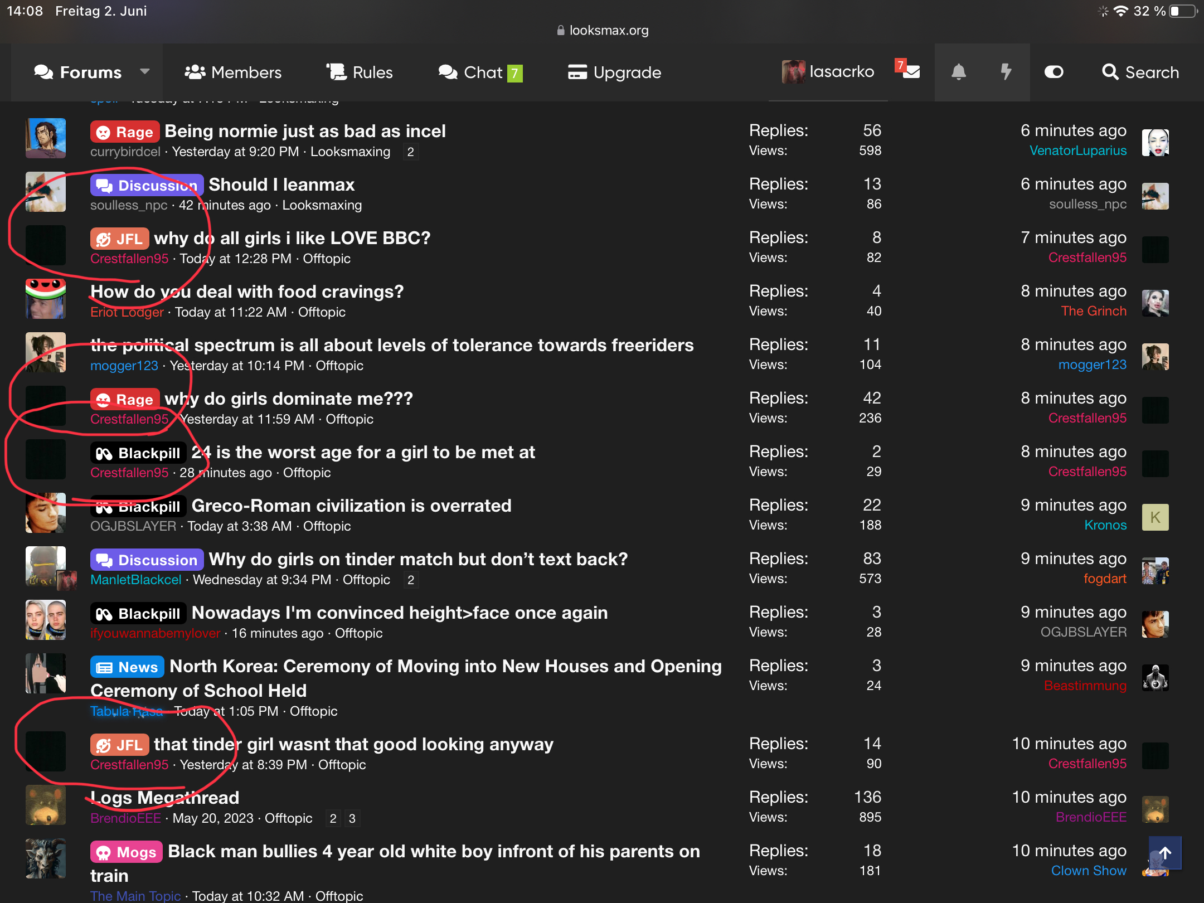Click currybirdcel's avatar thumbnail
The width and height of the screenshot is (1204, 903).
coord(46,138)
